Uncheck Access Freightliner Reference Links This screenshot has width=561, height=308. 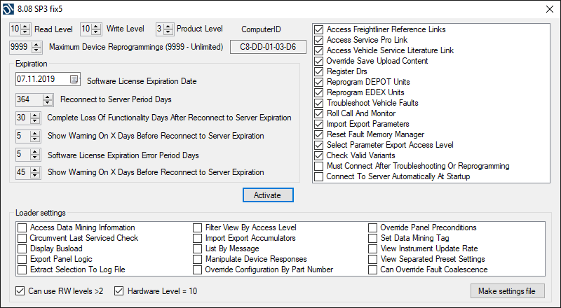coord(319,29)
